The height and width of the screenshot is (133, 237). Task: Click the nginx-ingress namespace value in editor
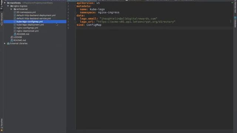pyautogui.click(x=109, y=13)
